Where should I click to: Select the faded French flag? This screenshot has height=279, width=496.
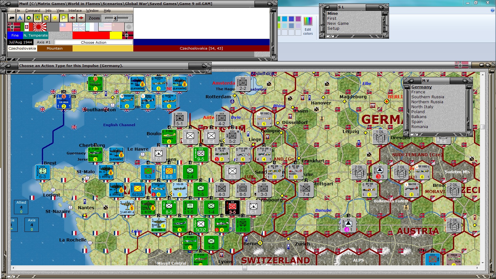pos(92,27)
